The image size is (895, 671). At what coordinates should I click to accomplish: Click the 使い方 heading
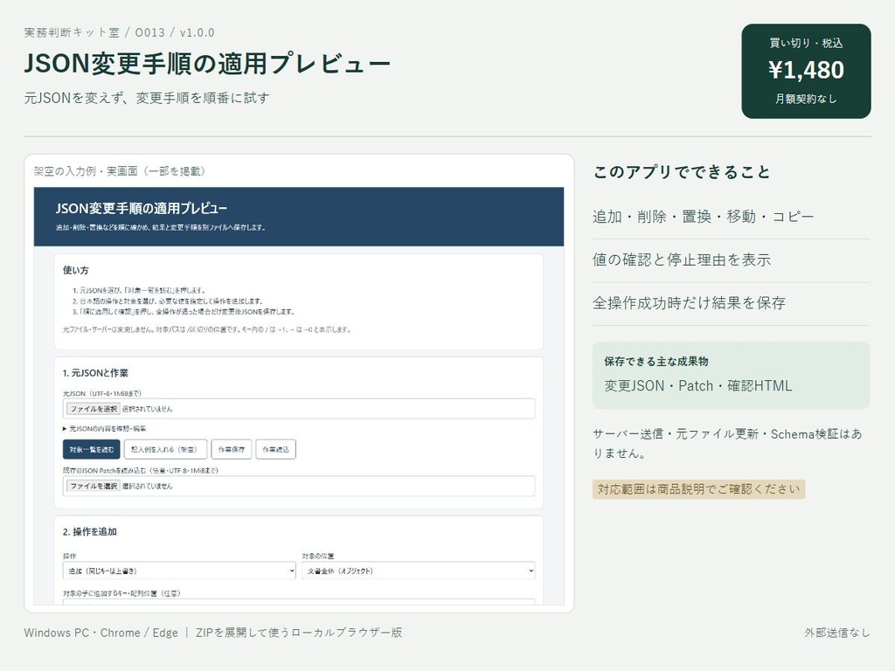pos(76,271)
